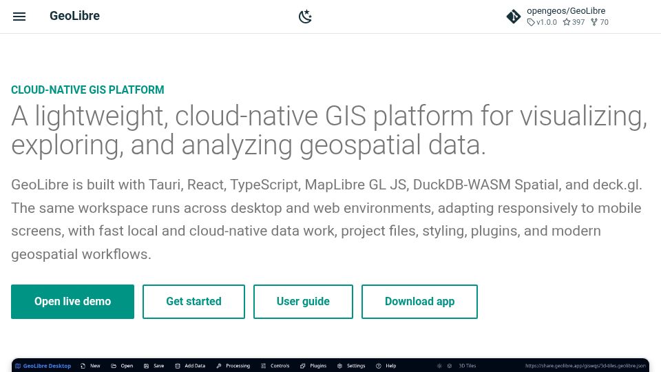Click New in the preview screenshot toolbar

90,366
